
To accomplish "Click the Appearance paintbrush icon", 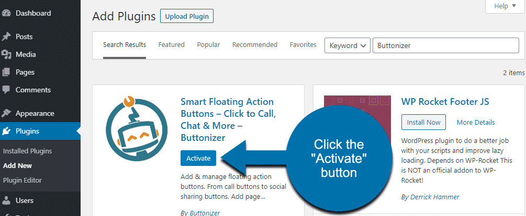I will click(x=6, y=113).
